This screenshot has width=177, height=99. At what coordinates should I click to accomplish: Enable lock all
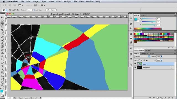[147, 61]
